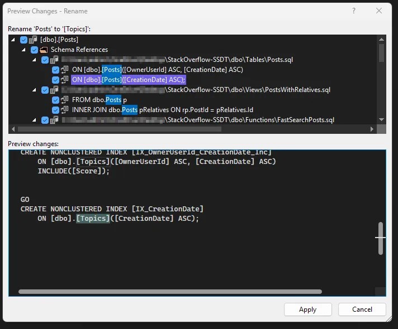Click the PostsWithRelatives.sql file icon
Image resolution: width=398 pixels, height=329 pixels.
coord(54,90)
